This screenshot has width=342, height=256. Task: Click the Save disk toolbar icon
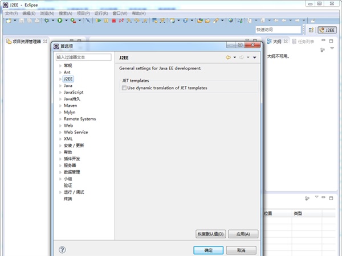tap(22, 20)
